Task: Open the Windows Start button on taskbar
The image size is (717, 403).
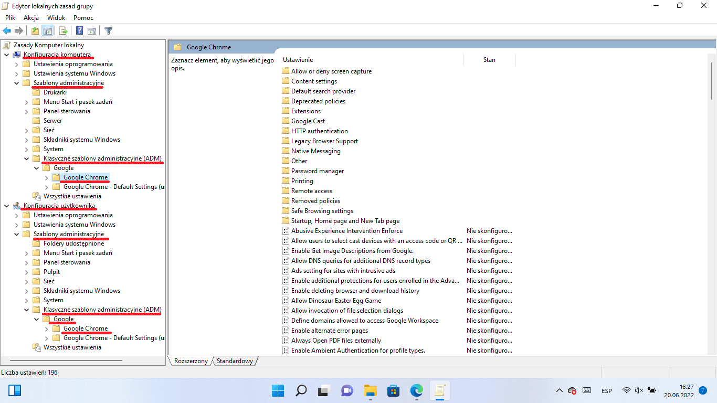Action: pos(278,390)
